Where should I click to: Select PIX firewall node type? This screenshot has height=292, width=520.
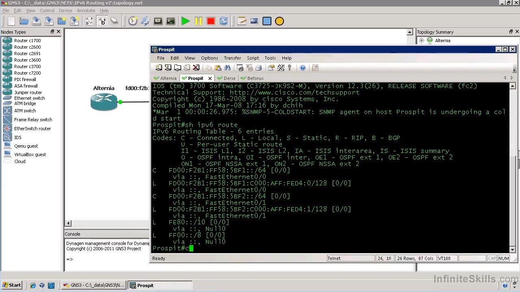coord(25,79)
